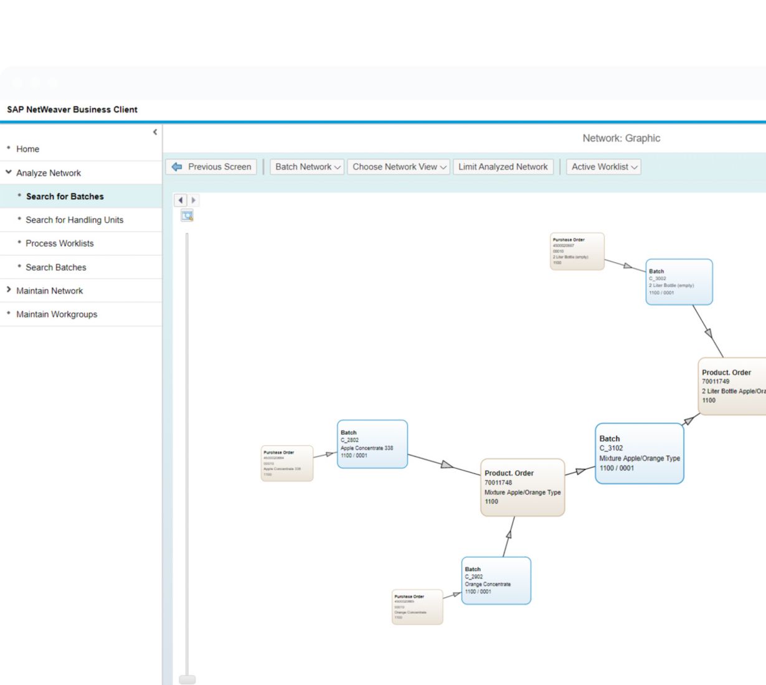Click the Limit Analyzed Network button
Viewport: 766px width, 685px height.
(x=503, y=167)
